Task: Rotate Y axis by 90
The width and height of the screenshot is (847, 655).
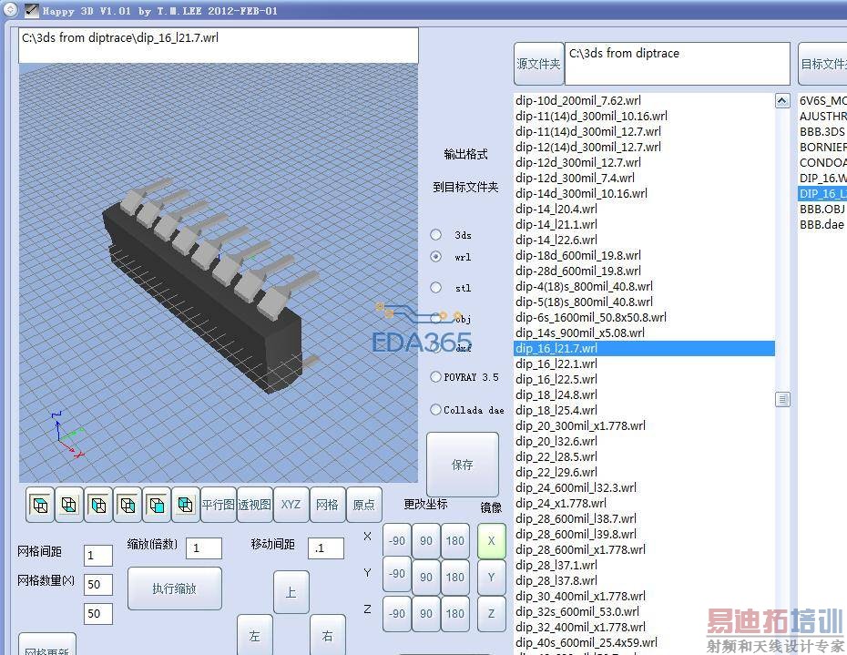Action: pyautogui.click(x=426, y=577)
